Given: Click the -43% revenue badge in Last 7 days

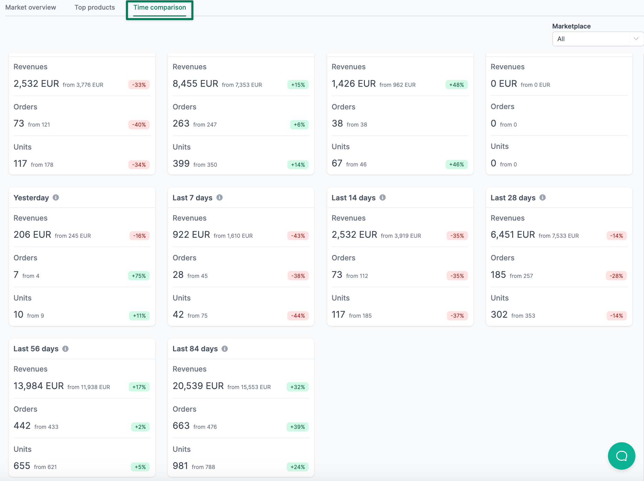Looking at the screenshot, I should click(x=298, y=236).
